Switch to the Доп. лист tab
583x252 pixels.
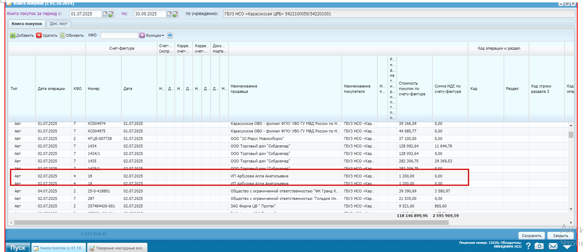[x=58, y=24]
